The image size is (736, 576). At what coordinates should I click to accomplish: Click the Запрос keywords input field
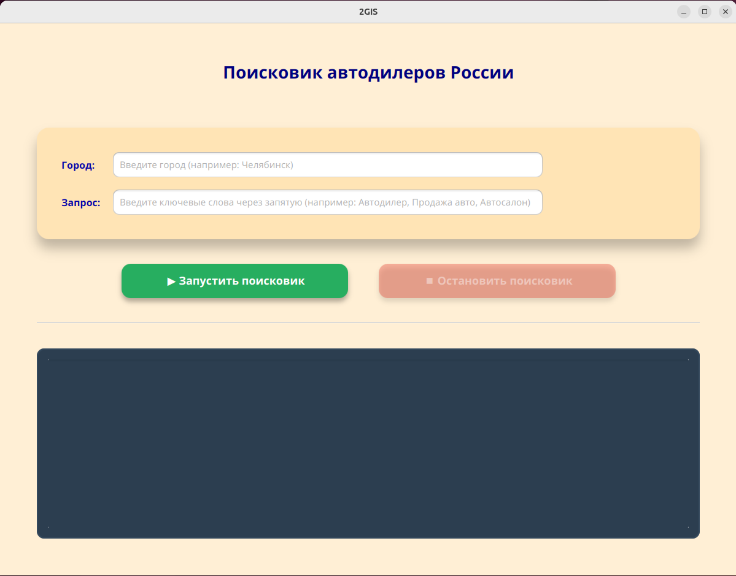click(x=327, y=202)
